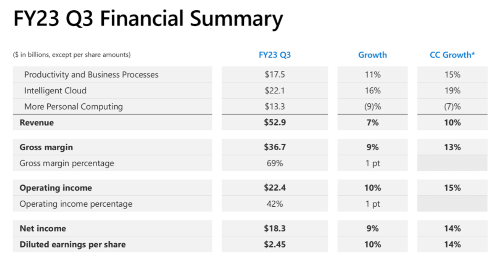Click the $52.9 revenue value
Viewport: 500px width, 266px height.
[x=274, y=123]
